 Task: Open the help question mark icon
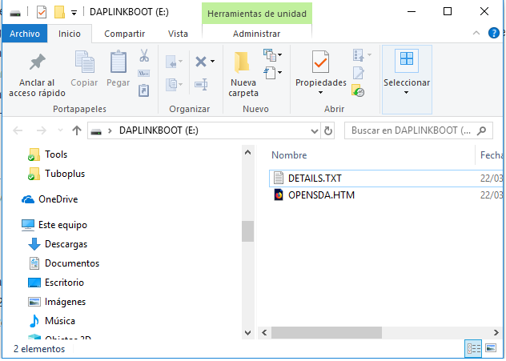(493, 33)
